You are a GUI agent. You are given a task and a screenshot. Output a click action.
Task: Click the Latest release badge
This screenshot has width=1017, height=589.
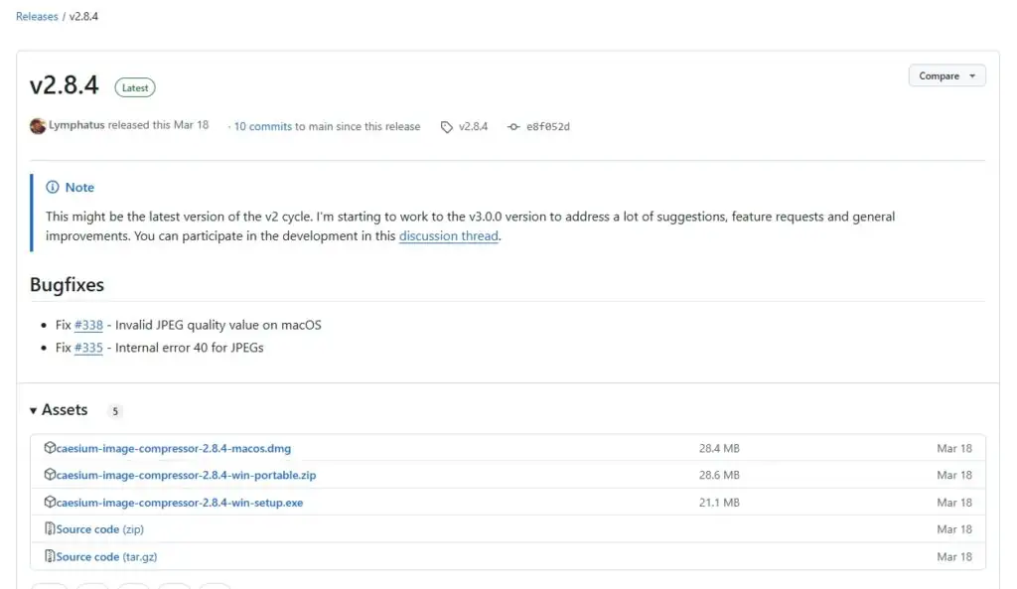point(135,87)
